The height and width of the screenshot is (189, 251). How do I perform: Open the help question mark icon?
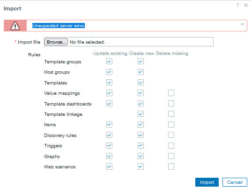(x=237, y=5)
